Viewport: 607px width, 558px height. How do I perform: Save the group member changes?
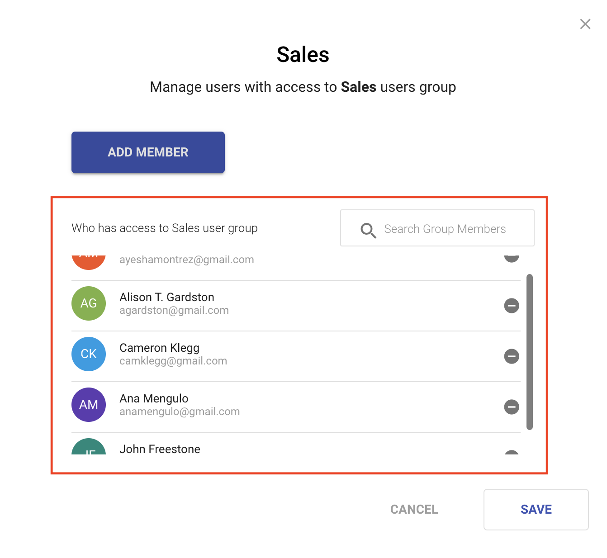(536, 510)
